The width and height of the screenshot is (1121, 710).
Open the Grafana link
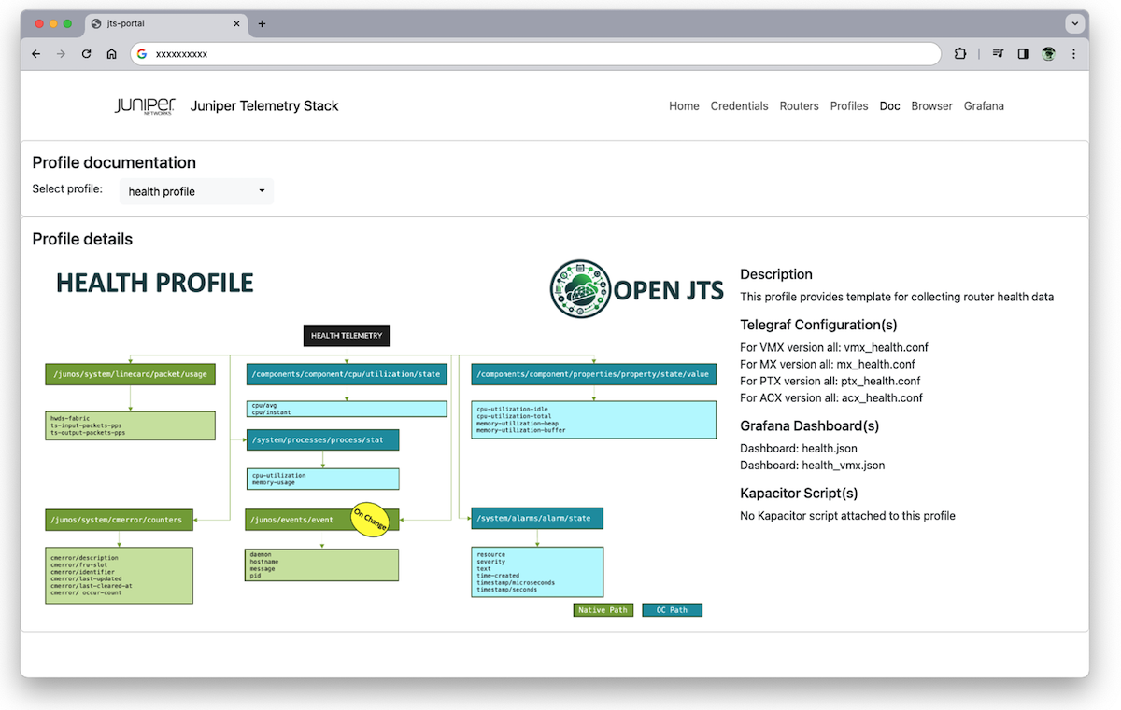click(984, 105)
